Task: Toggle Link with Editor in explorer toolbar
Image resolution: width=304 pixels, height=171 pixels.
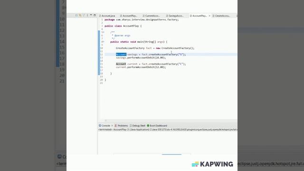Action: click(80, 15)
